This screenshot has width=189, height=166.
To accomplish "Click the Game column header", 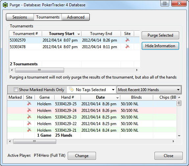I will tap(45, 97).
